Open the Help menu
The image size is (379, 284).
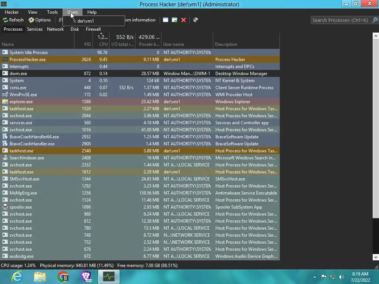click(92, 12)
